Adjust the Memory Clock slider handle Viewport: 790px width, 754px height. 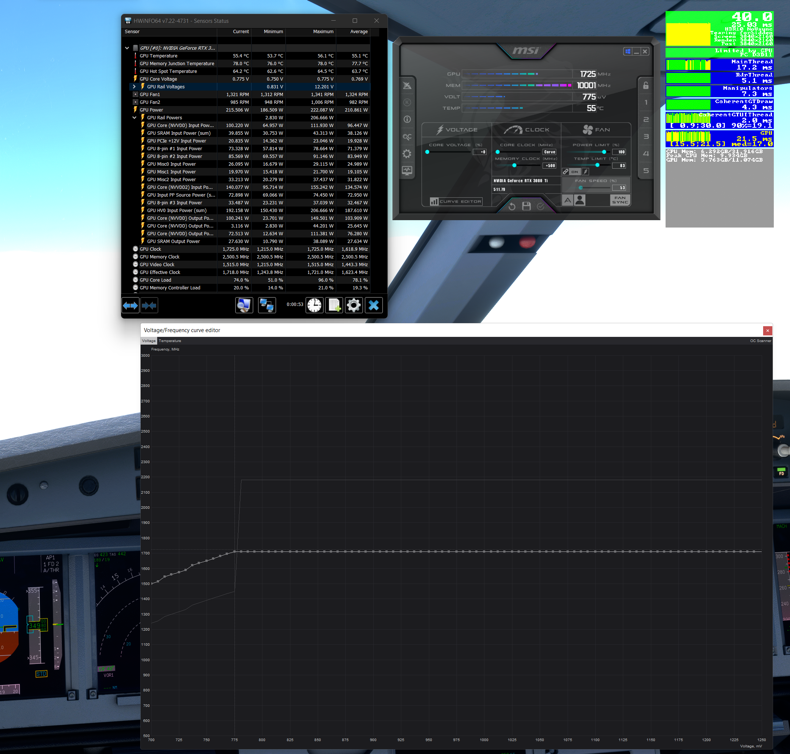click(x=514, y=166)
